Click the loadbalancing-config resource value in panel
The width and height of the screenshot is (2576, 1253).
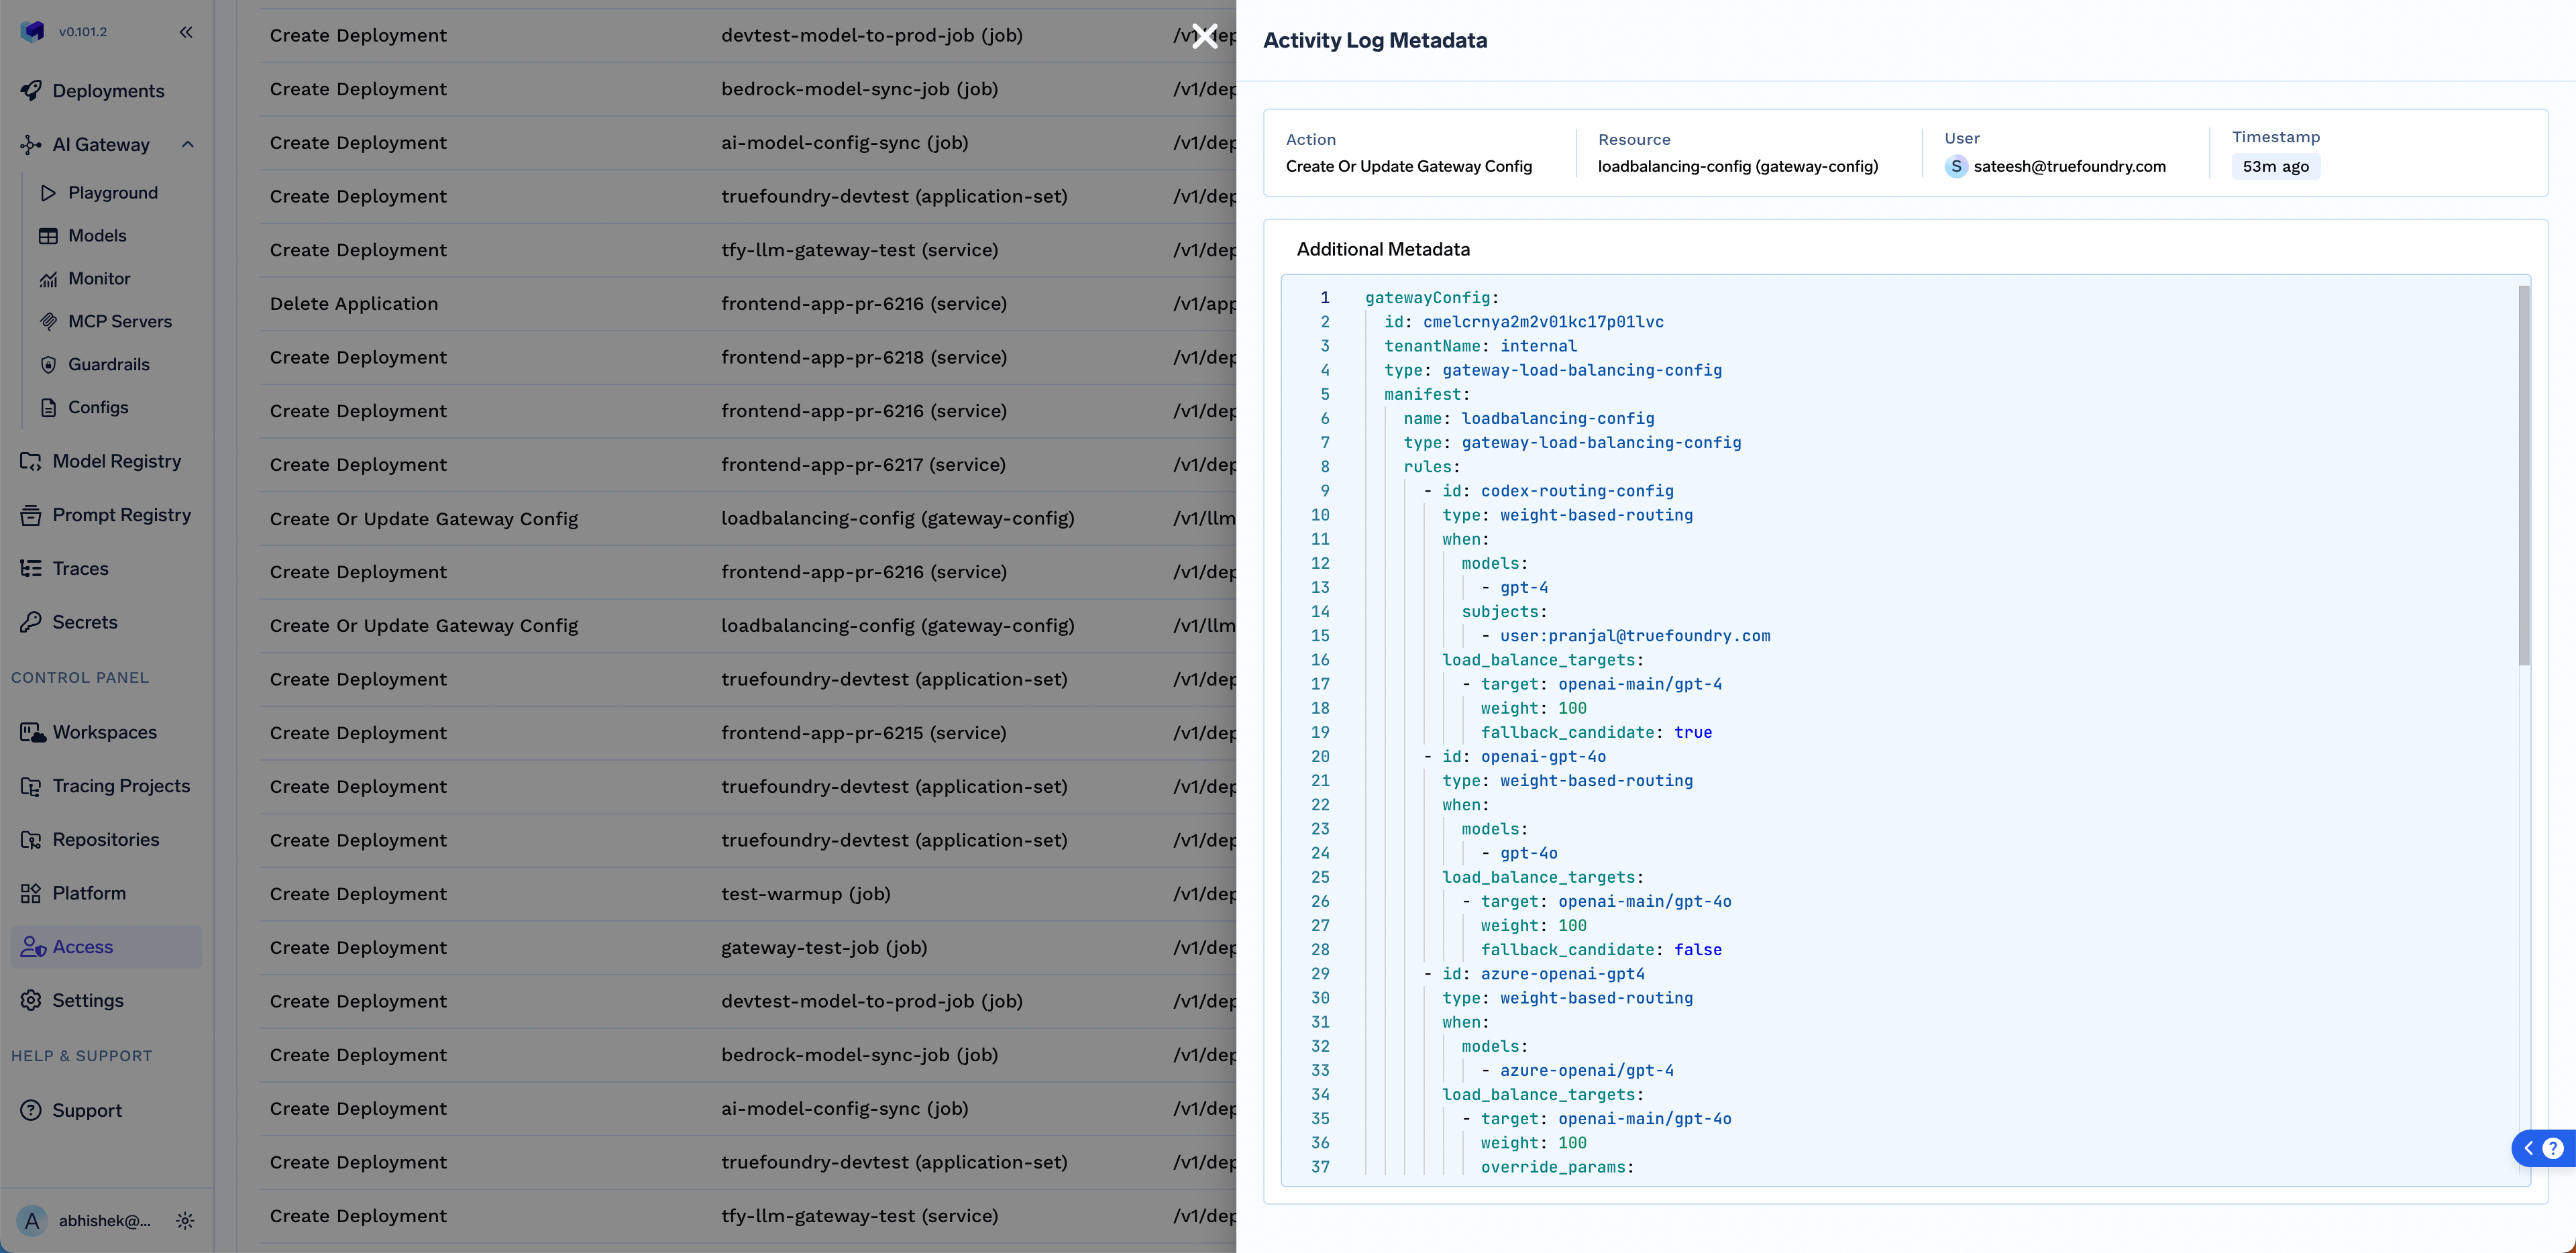click(1738, 166)
